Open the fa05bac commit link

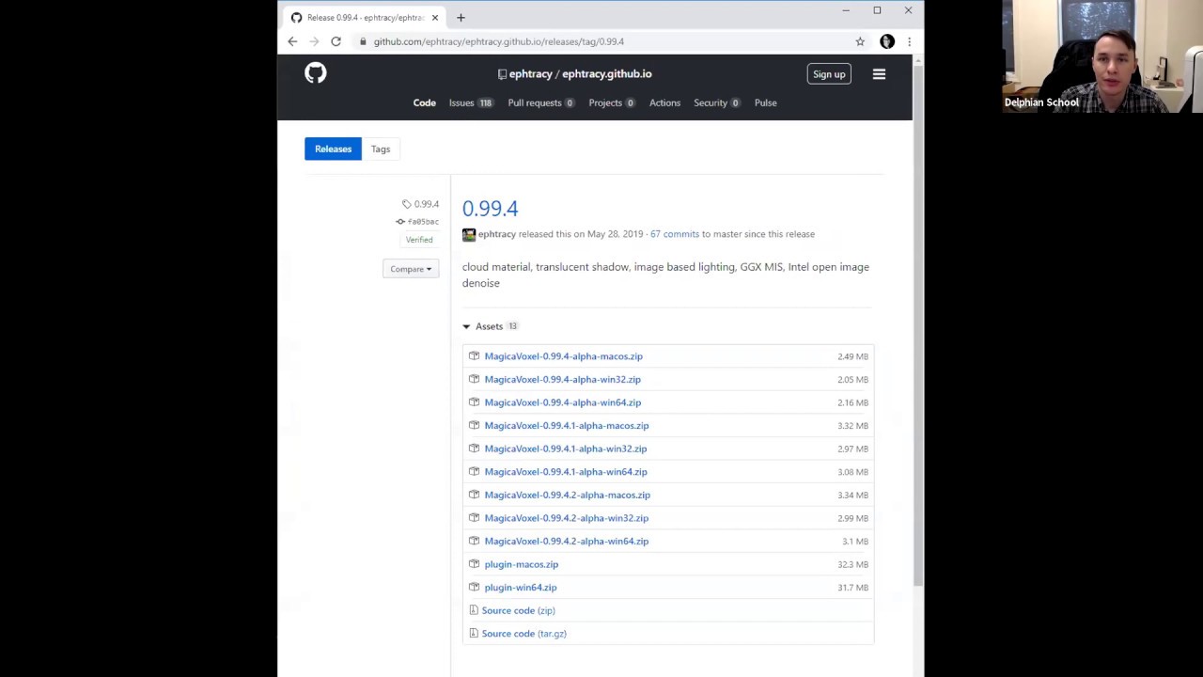pos(423,222)
